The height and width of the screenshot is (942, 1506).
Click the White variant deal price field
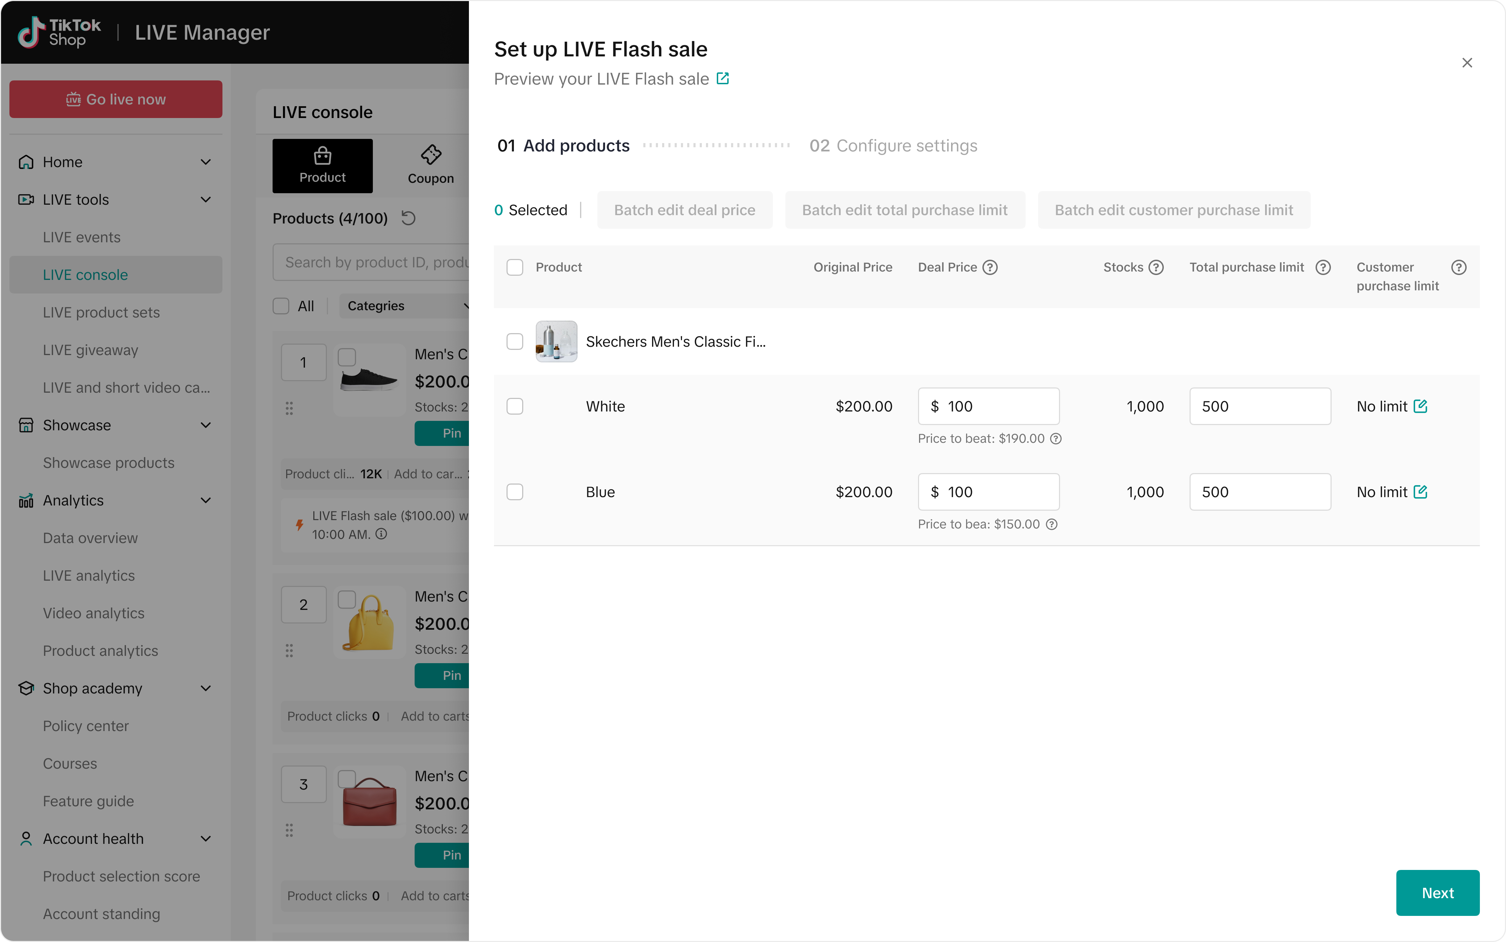coord(988,406)
